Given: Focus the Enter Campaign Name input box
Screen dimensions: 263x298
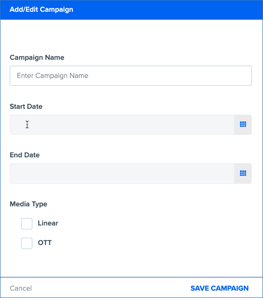Looking at the screenshot, I should (x=131, y=75).
